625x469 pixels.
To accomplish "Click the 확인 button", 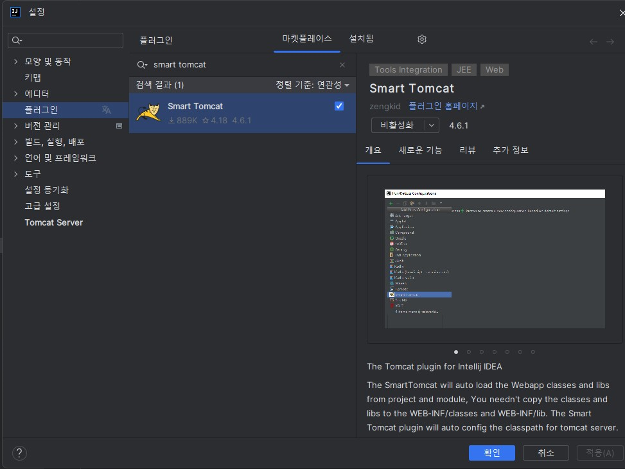I will click(492, 453).
